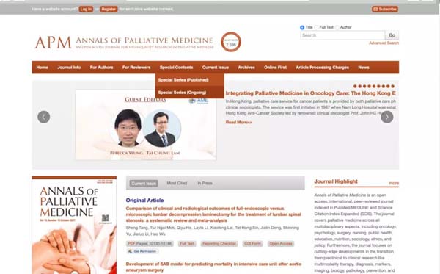Select the Full Text radio button

pyautogui.click(x=317, y=27)
